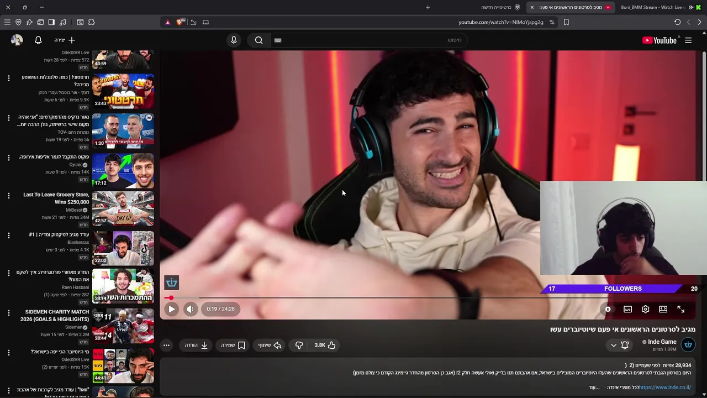Open the share dialog

click(x=270, y=345)
